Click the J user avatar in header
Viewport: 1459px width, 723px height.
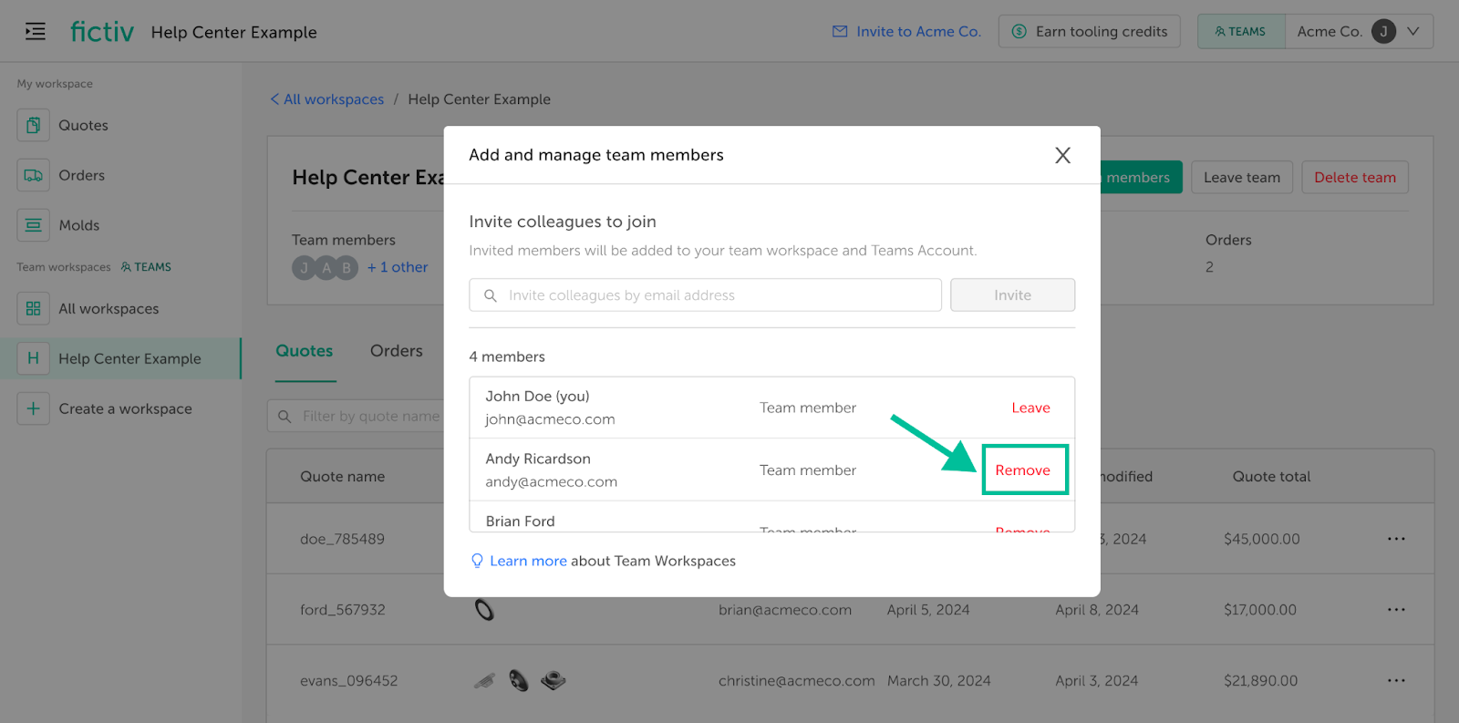point(1383,32)
